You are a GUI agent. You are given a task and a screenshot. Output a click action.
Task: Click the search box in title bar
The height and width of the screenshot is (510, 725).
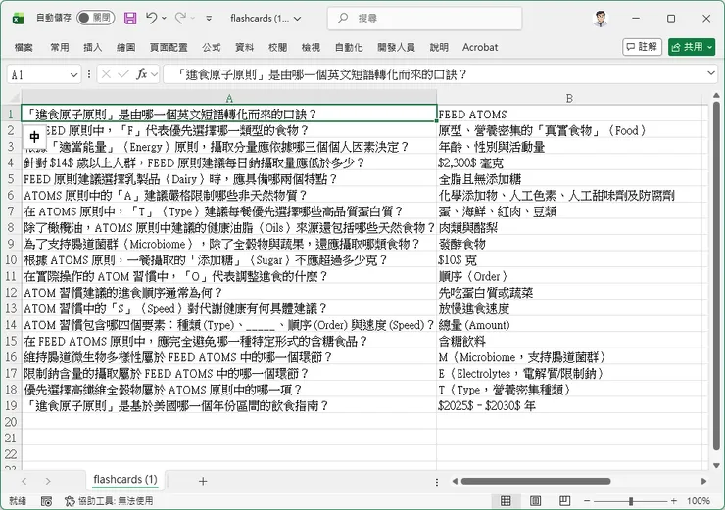(424, 18)
